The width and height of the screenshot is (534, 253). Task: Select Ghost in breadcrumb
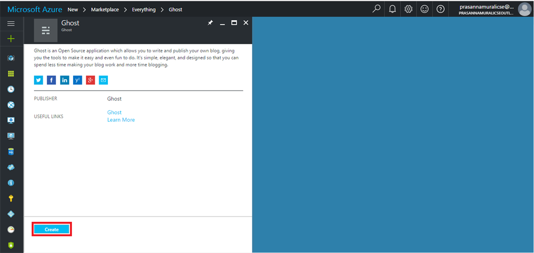pyautogui.click(x=175, y=9)
